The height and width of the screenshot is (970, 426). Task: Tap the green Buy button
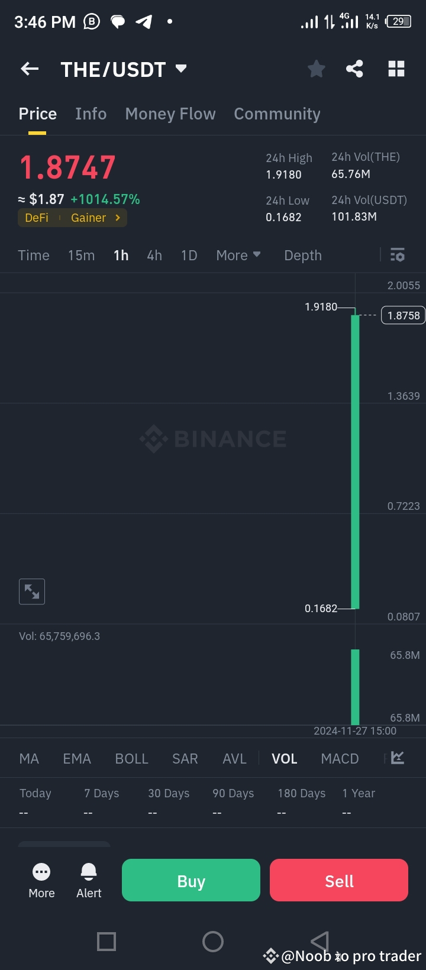(191, 880)
